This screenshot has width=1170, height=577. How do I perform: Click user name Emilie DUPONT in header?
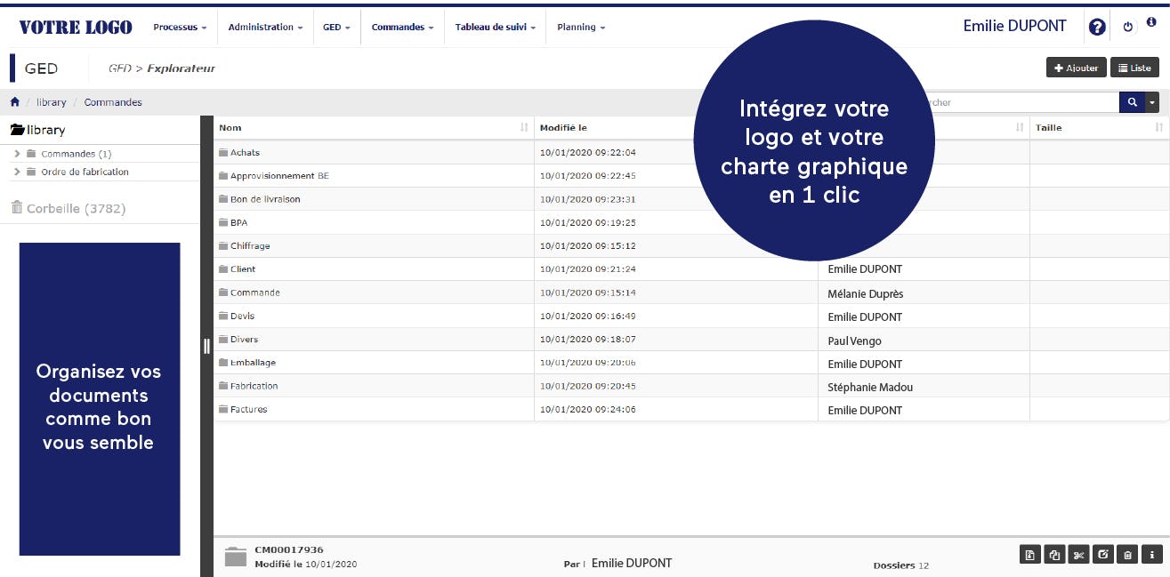point(1014,26)
